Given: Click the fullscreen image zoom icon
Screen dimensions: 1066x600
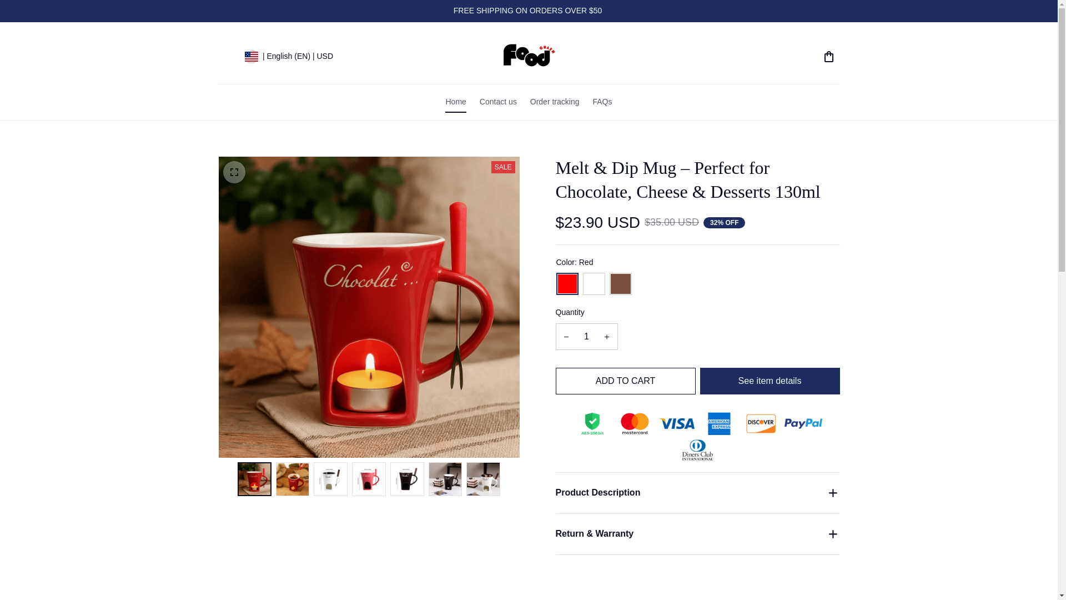Looking at the screenshot, I should click(234, 172).
